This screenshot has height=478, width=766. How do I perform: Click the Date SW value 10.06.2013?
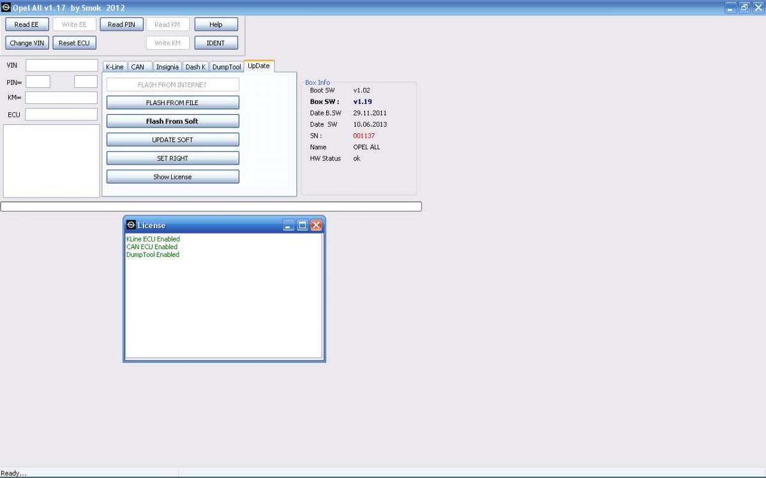[370, 124]
